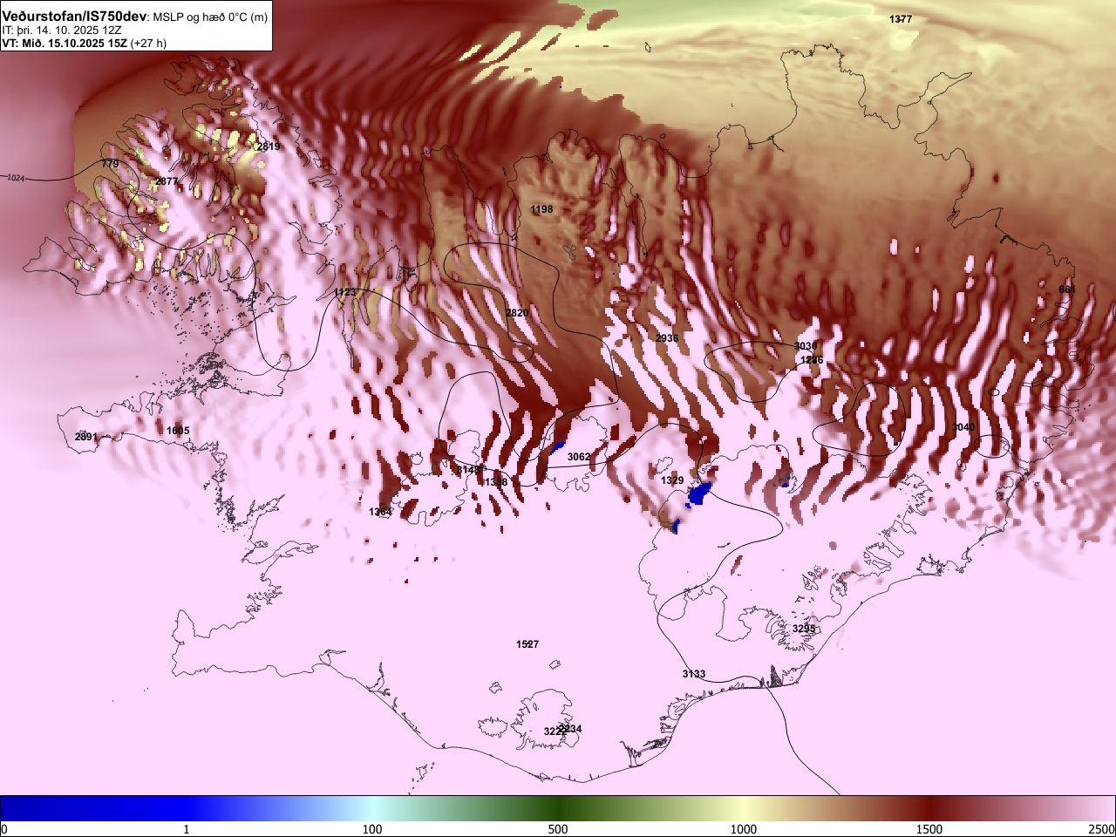Click the '1388' height label
The width and height of the screenshot is (1116, 837).
pos(496,482)
